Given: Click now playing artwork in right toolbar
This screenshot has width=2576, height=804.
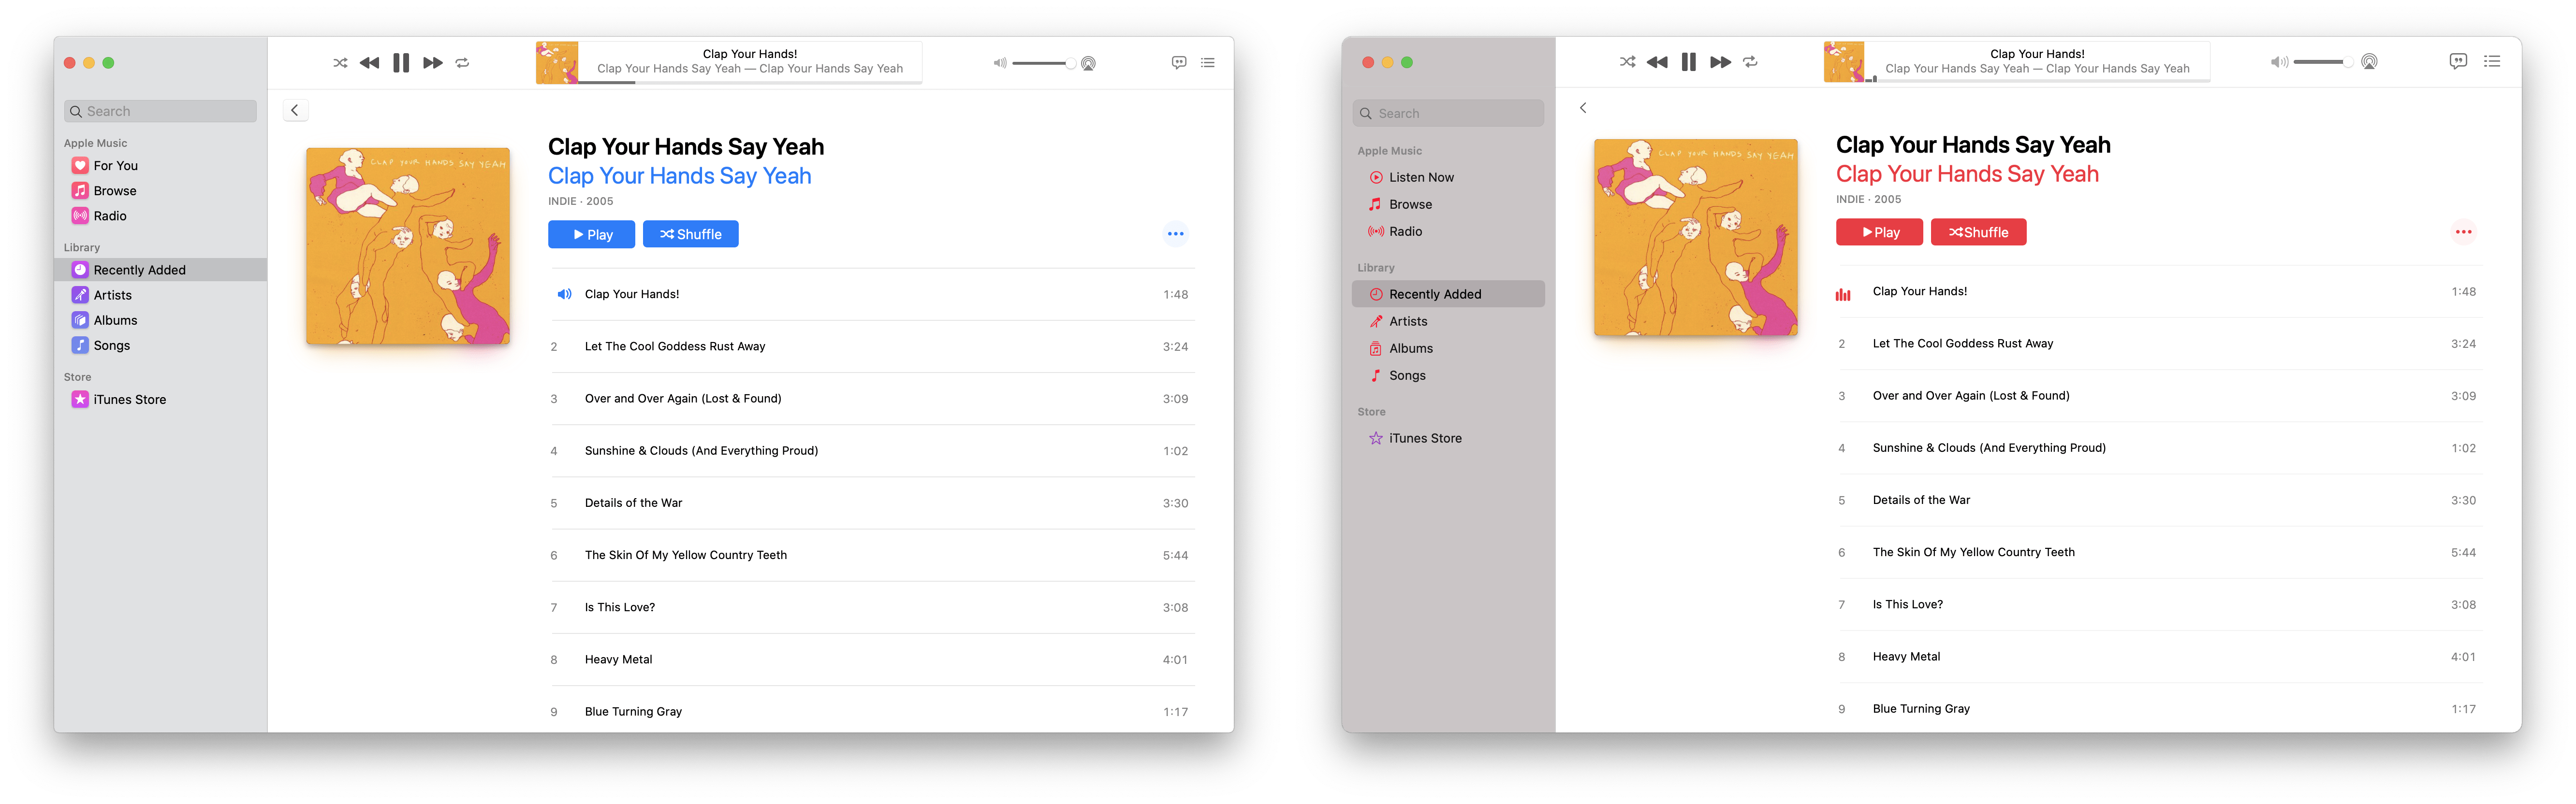Looking at the screenshot, I should click(x=1844, y=62).
